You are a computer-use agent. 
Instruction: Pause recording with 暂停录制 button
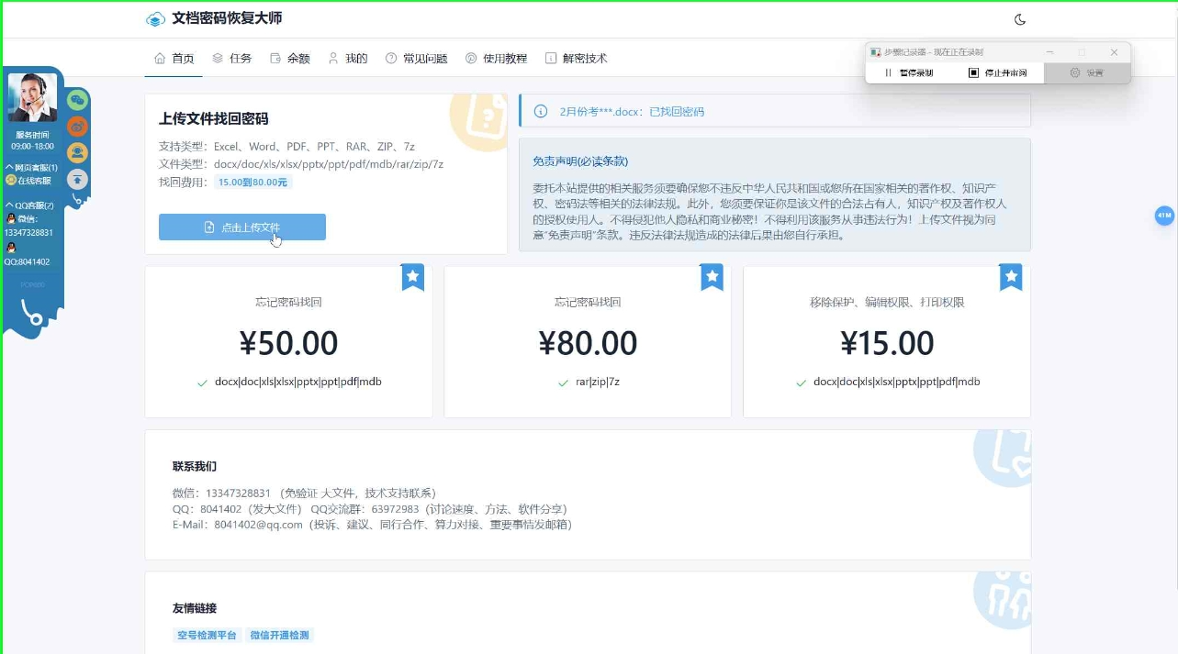[909, 72]
